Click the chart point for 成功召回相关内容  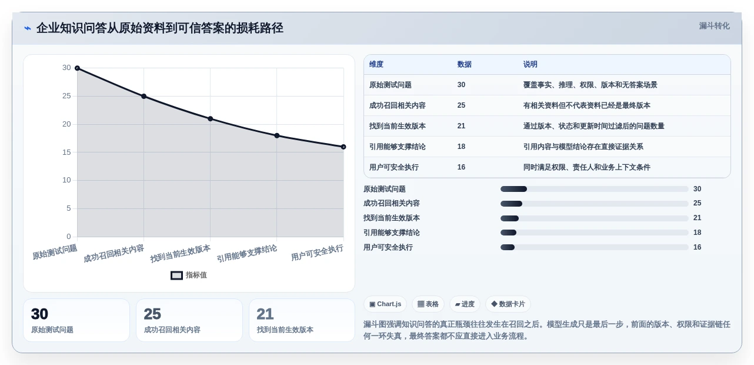coord(144,96)
